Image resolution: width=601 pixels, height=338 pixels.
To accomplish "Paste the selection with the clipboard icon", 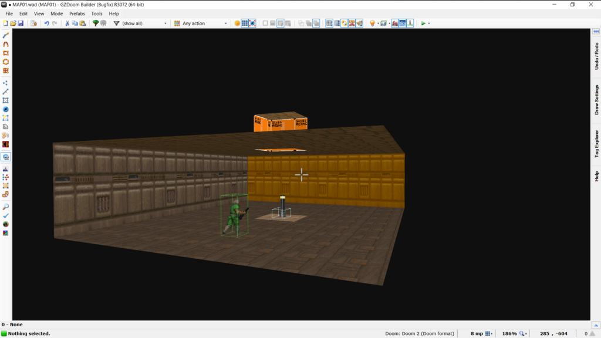I will (x=82, y=23).
